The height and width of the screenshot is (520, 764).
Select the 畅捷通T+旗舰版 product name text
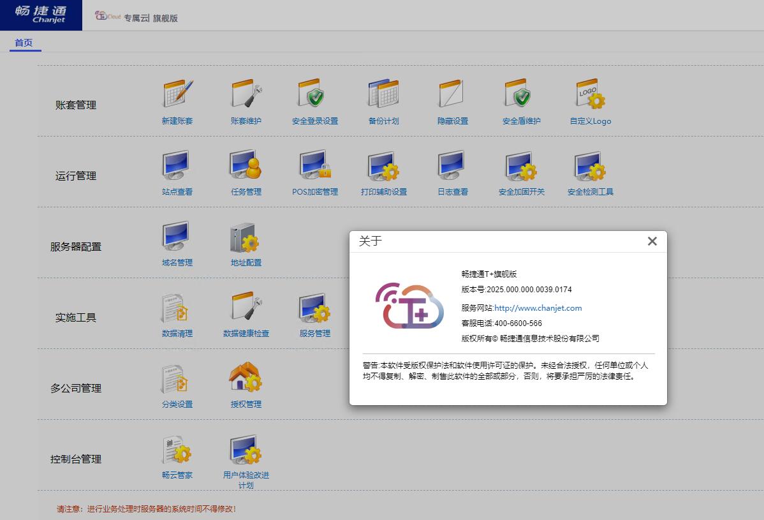489,274
